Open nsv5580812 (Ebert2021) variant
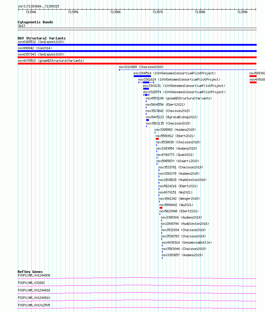This screenshot has height=312, width=265. pyautogui.click(x=175, y=136)
